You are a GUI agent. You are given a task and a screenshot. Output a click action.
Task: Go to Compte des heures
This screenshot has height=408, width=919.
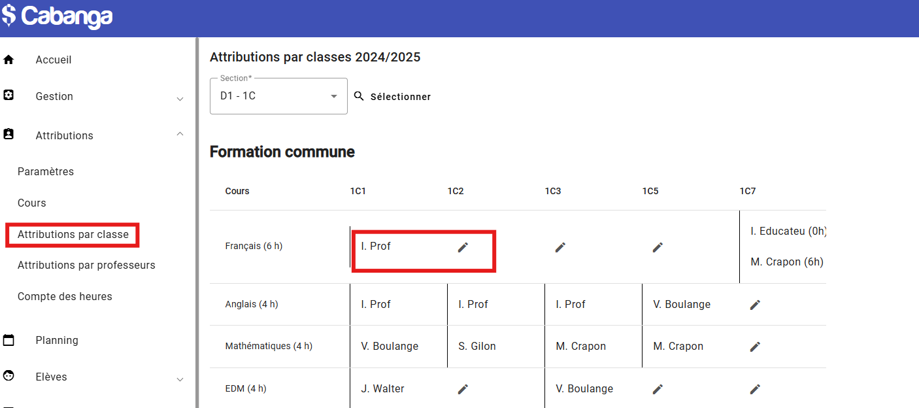tap(65, 297)
